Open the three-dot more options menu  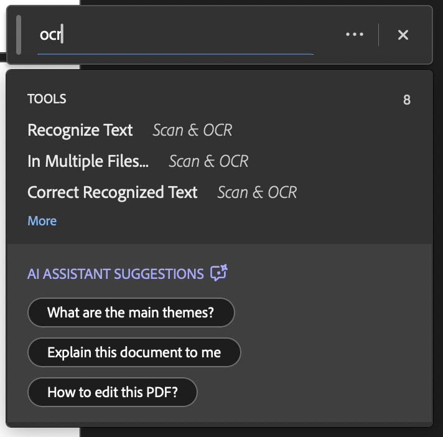point(355,34)
